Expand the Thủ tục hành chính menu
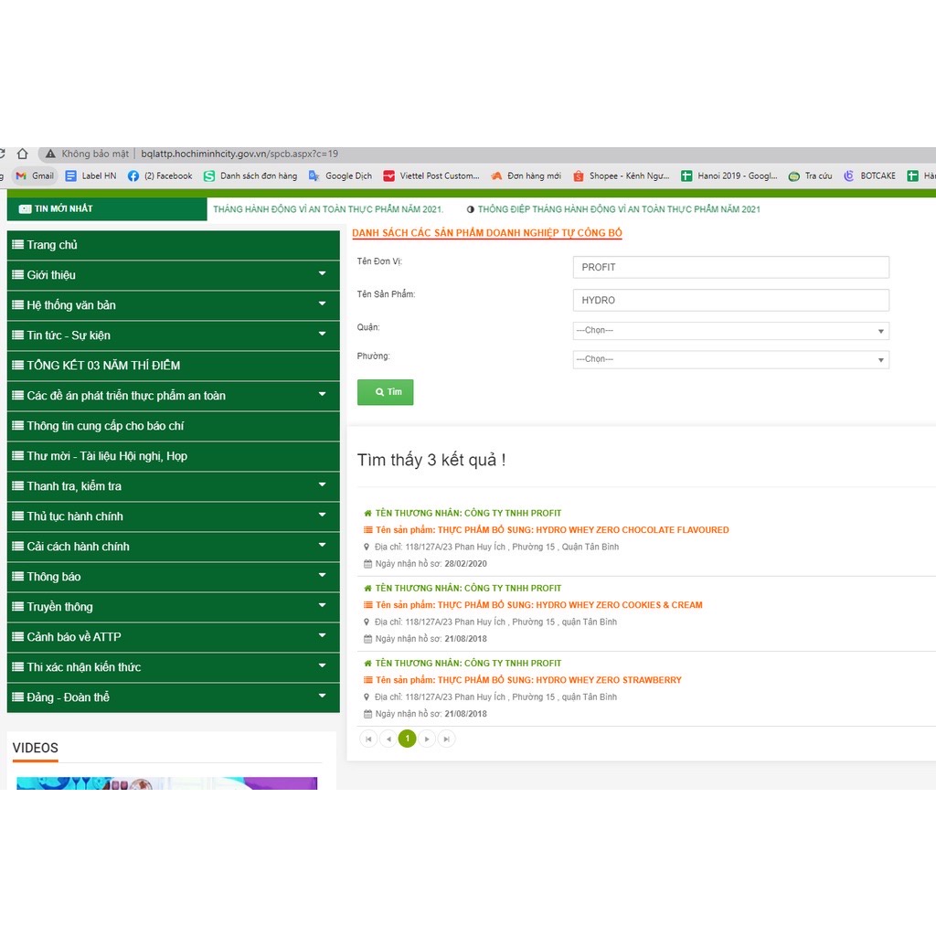 (x=173, y=516)
